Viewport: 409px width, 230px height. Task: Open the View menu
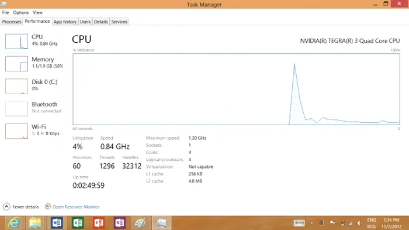pyautogui.click(x=37, y=12)
